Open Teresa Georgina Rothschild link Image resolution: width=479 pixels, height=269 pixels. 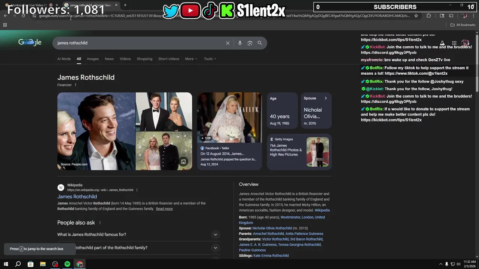click(x=299, y=245)
